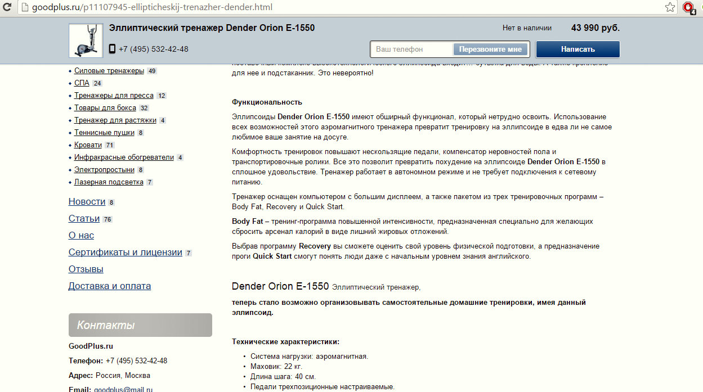
Task: Click the count badge 7 beside Сертификаты и лицензии
Action: pos(189,253)
